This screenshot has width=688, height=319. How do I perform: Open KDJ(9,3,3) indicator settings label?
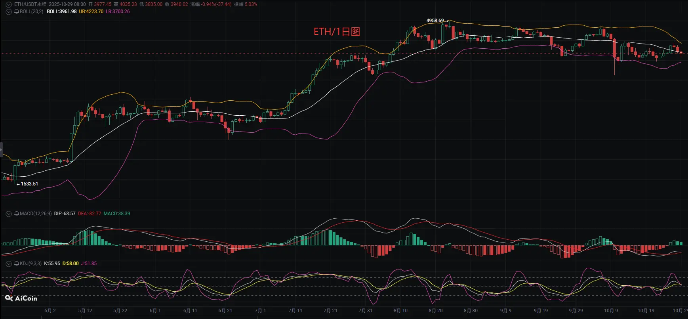(x=30, y=264)
